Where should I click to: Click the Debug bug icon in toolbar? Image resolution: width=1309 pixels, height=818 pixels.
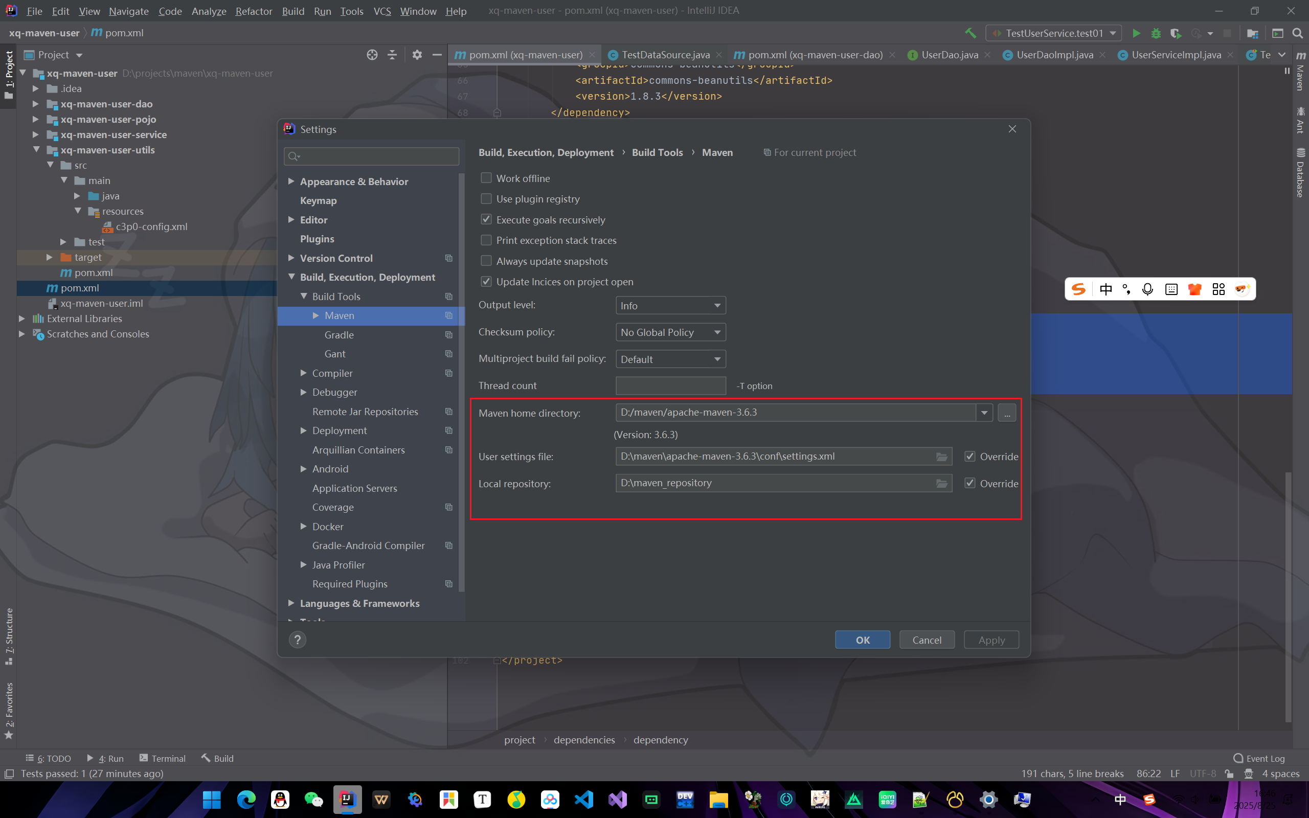pyautogui.click(x=1156, y=33)
